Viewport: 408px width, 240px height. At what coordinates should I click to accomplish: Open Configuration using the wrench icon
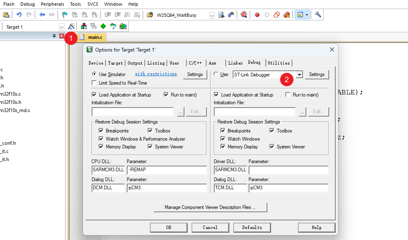[318, 15]
